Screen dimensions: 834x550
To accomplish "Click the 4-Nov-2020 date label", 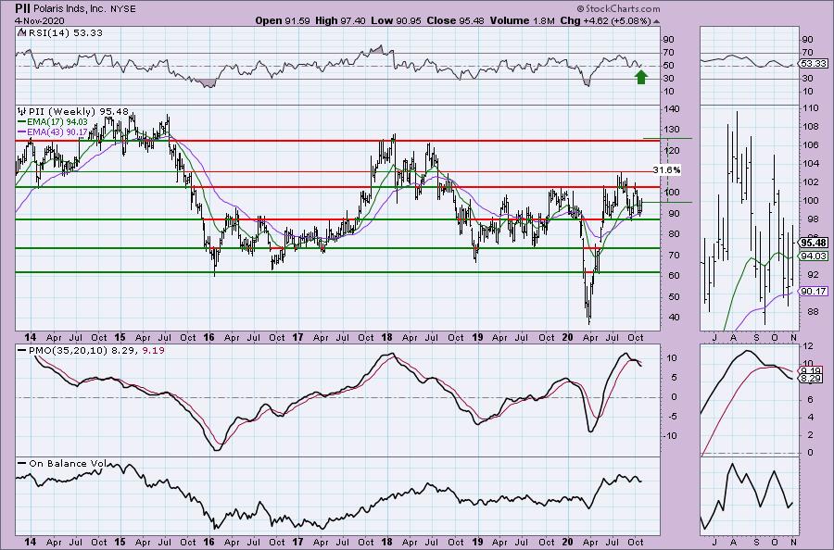I will tap(40, 20).
